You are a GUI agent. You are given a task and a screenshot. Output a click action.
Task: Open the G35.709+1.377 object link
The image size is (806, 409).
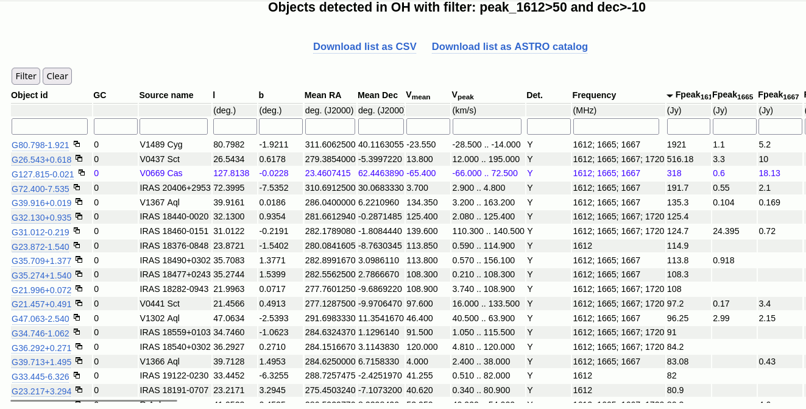pos(41,261)
